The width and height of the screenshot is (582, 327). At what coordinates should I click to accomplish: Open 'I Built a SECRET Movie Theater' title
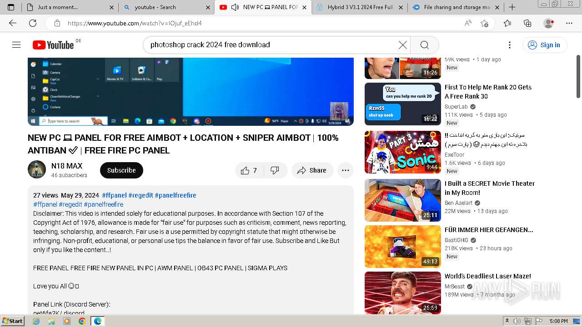pos(490,188)
